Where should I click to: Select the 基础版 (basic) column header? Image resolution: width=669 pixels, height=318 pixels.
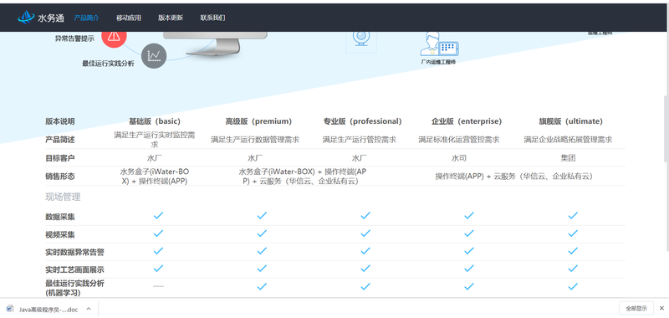coord(155,121)
